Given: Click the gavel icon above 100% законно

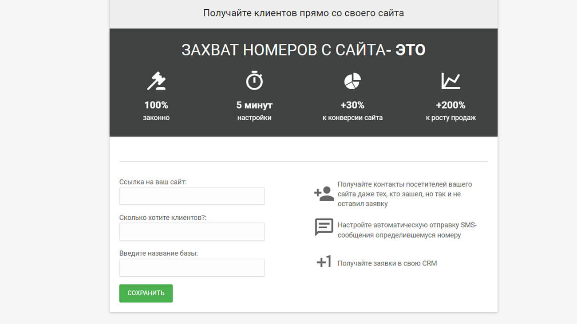Looking at the screenshot, I should [156, 81].
